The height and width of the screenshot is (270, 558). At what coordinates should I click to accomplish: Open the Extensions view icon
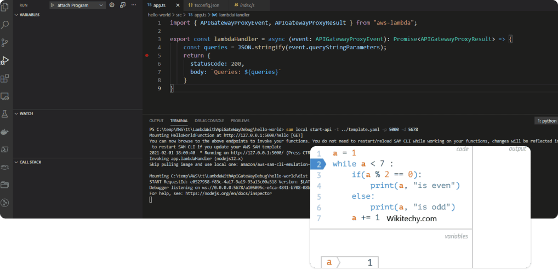[x=5, y=78]
